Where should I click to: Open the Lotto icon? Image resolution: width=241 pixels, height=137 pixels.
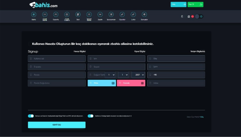tap(133, 14)
